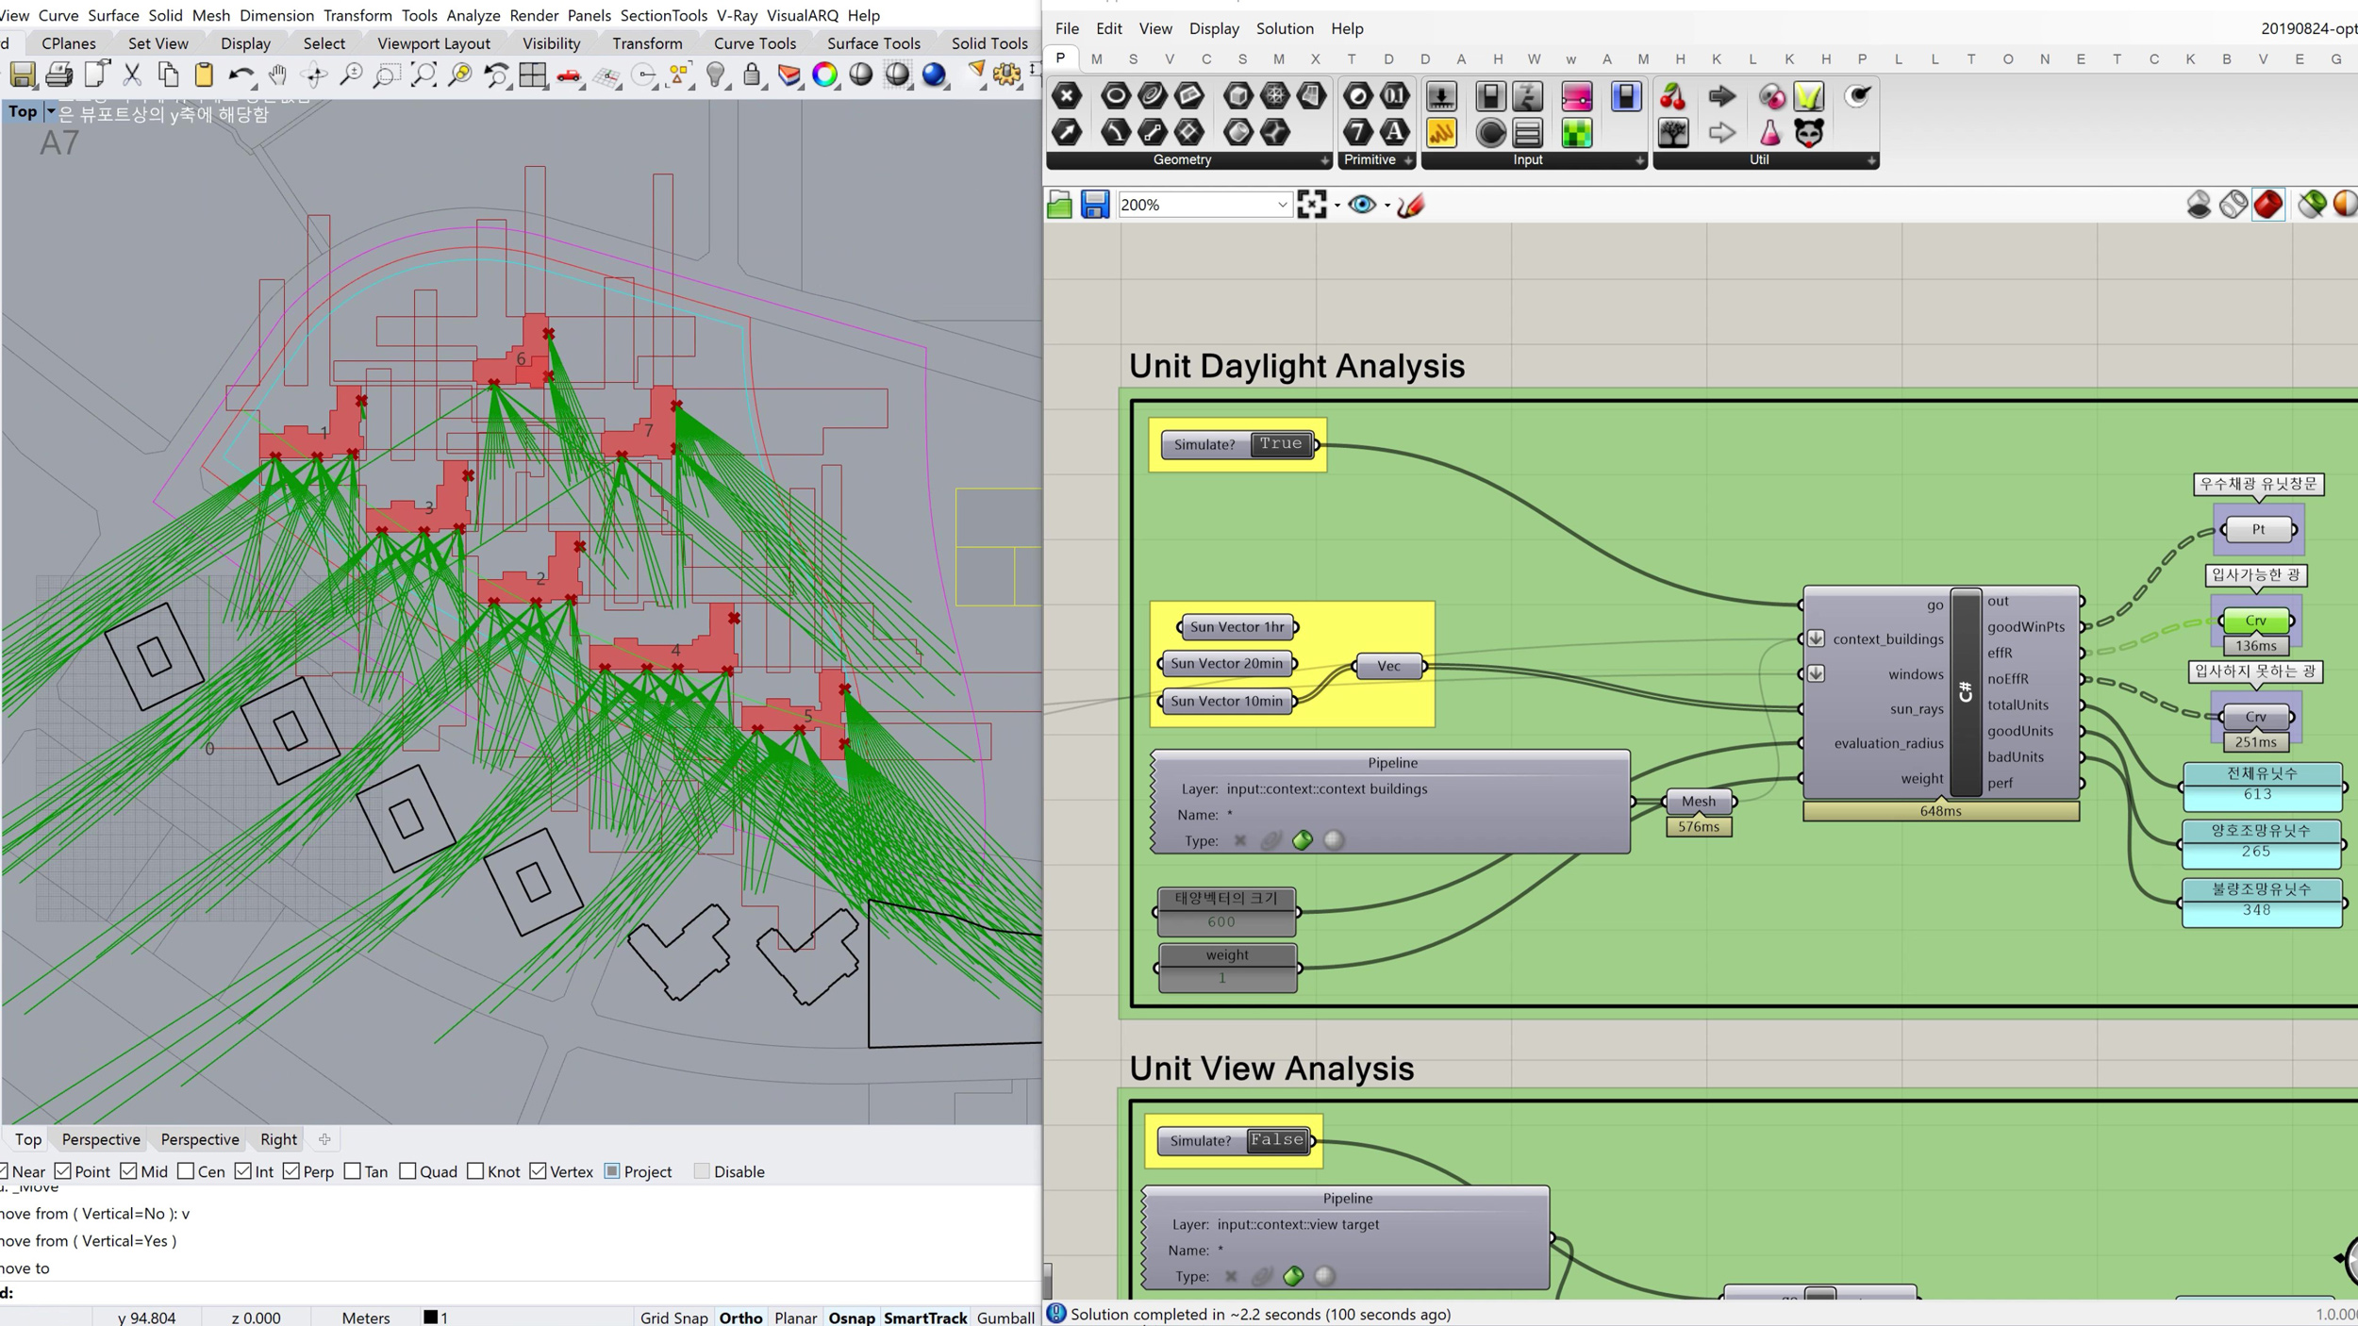Pick the pink Number Slider input icon
2358x1326 pixels.
[x=1576, y=95]
